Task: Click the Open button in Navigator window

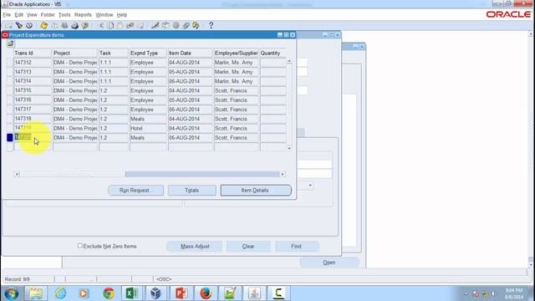Action: pos(329,262)
